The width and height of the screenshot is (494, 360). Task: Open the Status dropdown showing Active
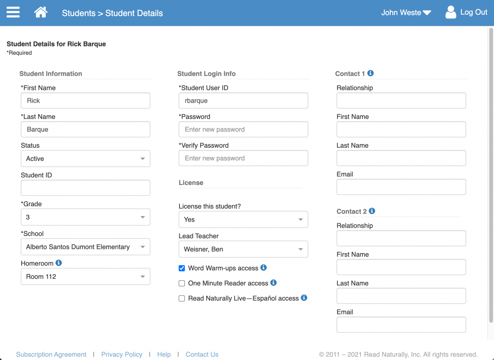[85, 158]
